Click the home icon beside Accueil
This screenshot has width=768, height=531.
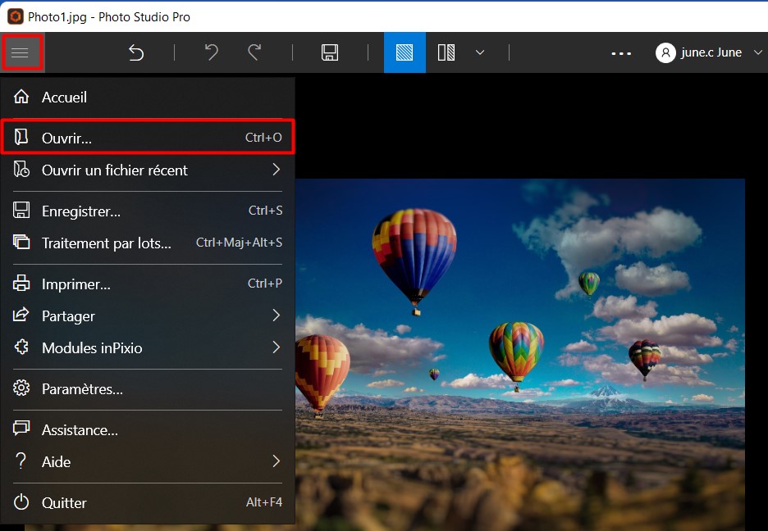(21, 97)
